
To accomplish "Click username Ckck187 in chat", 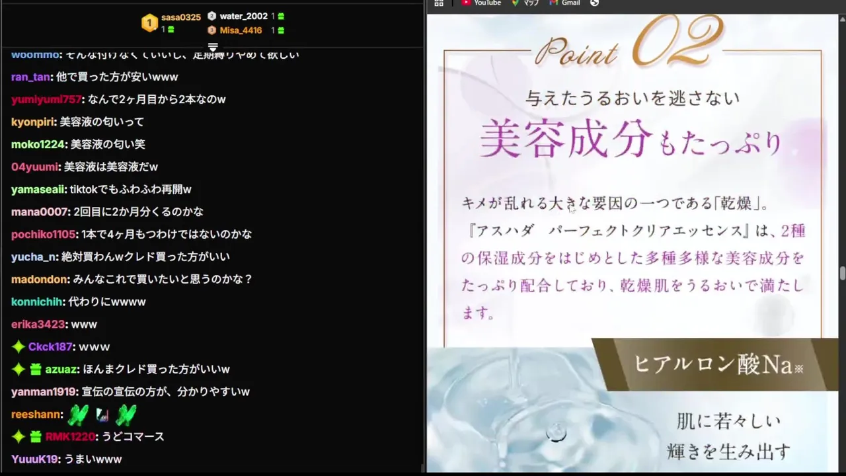I will [x=50, y=346].
